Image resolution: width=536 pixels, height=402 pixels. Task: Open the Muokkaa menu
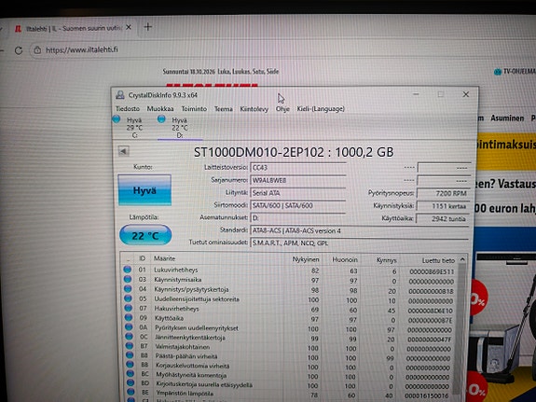point(160,109)
